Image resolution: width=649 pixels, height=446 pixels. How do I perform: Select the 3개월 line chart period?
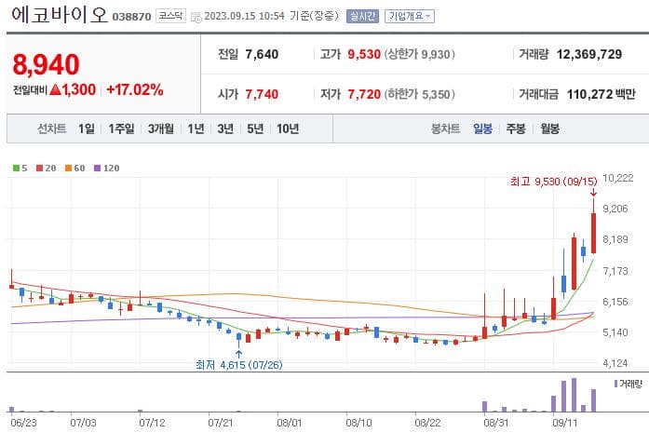click(161, 128)
